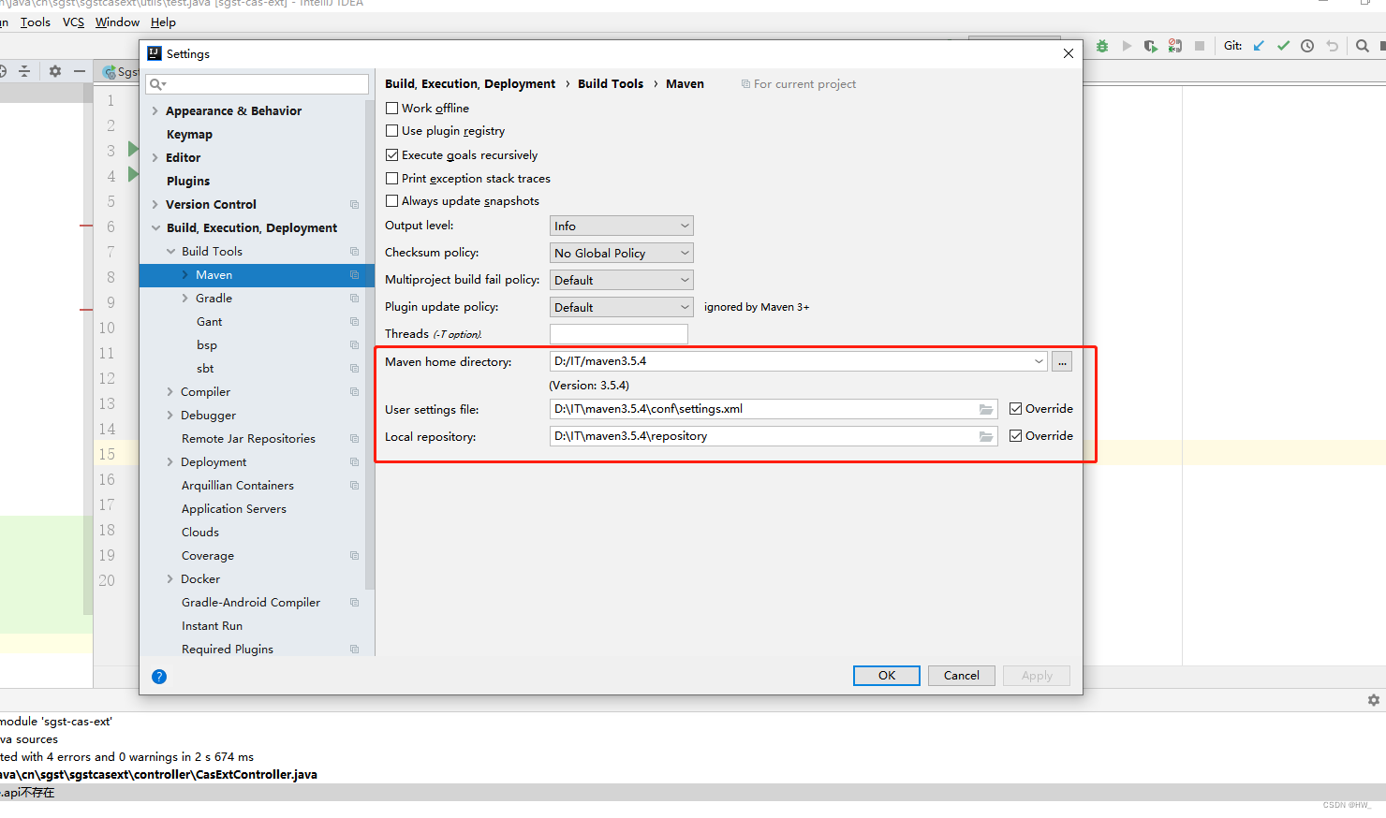Viewport: 1386px width, 818px height.
Task: Click User settings file path field
Action: tap(774, 409)
